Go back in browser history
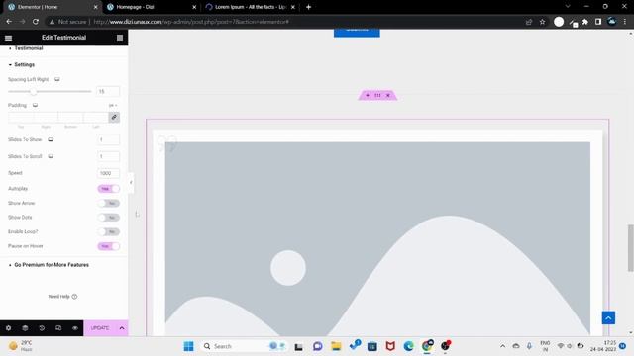634x356 pixels. 9,22
